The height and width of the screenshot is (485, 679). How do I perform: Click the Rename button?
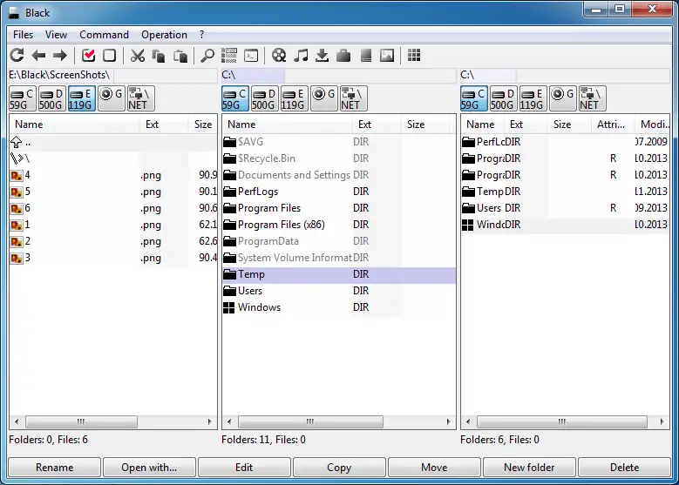pyautogui.click(x=55, y=468)
